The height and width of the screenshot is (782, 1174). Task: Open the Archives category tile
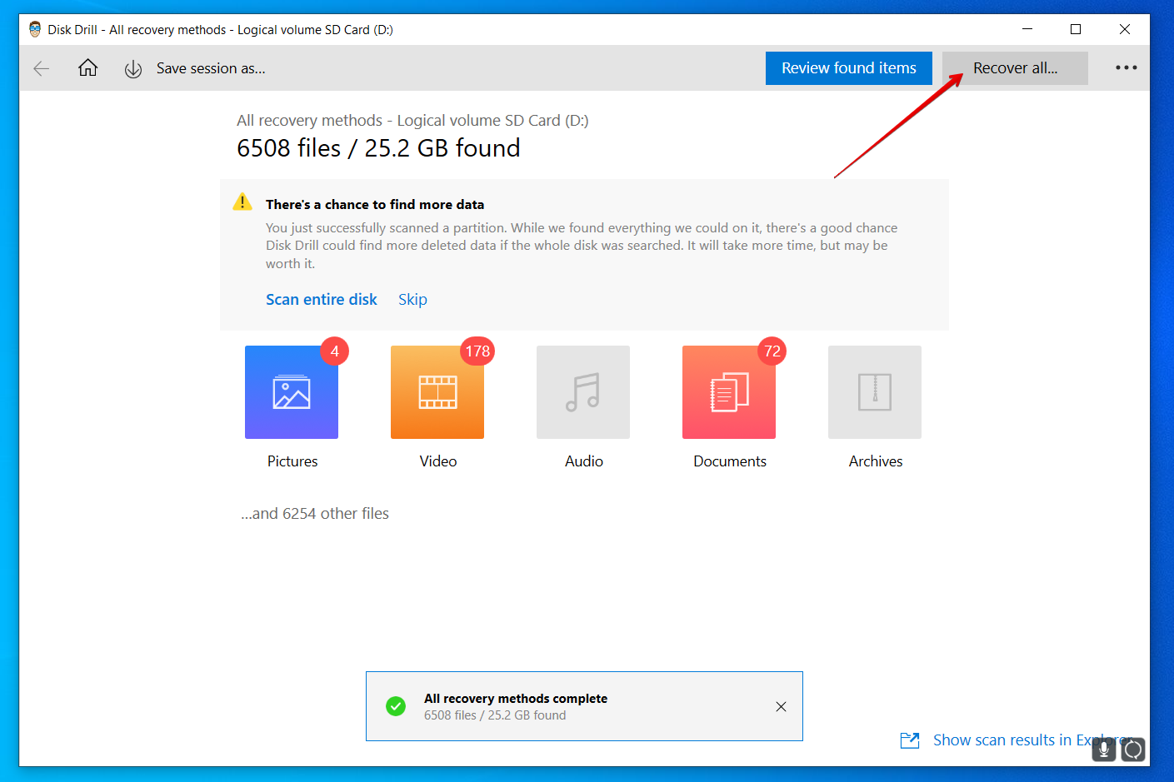(x=875, y=392)
